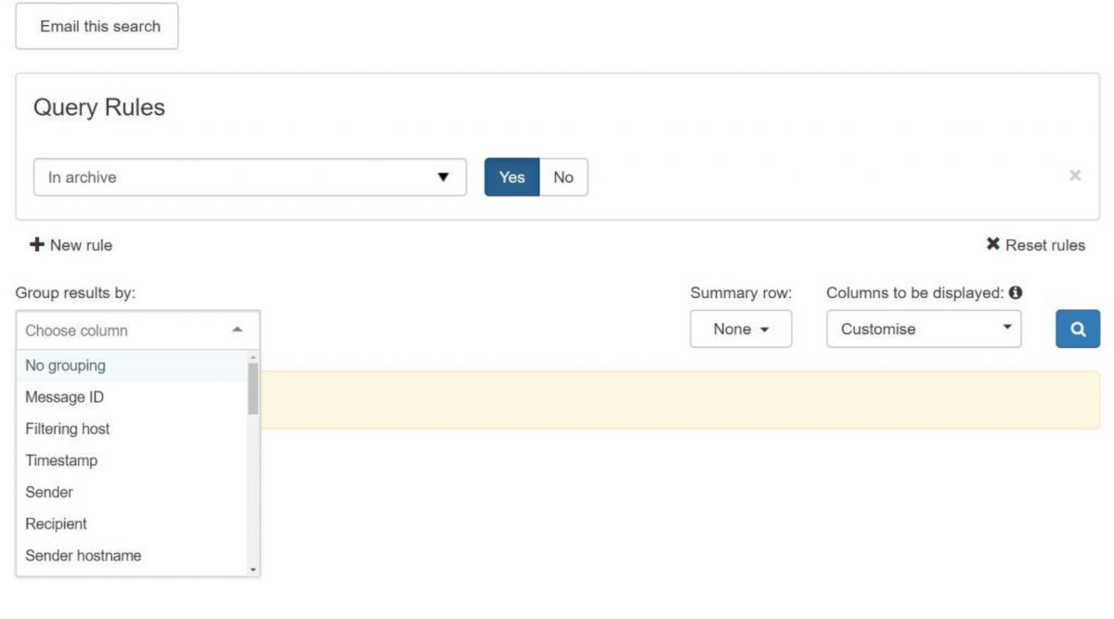Set the In archive rule to No

coord(563,177)
